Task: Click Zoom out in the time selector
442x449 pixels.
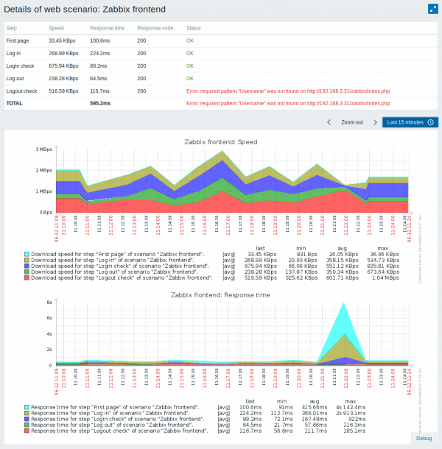Action: [x=351, y=122]
